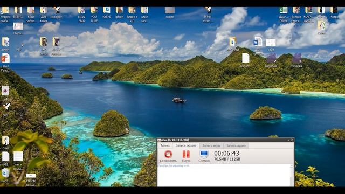
Task: Switch to the Запись экрана tab
Action: [186, 145]
